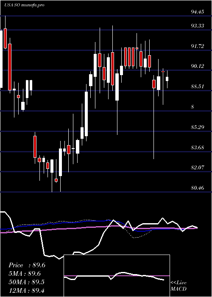Select the 83.68 price axis label
Viewport: 212px width, 297px height.
(x=198, y=147)
